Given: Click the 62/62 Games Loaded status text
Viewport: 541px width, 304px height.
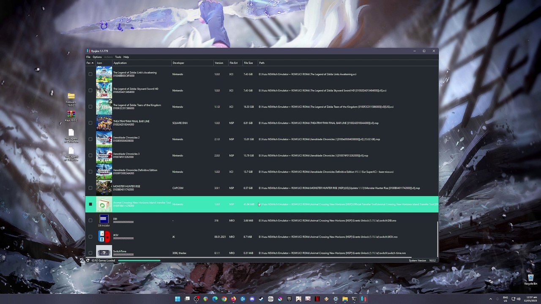Looking at the screenshot, I should [103, 261].
